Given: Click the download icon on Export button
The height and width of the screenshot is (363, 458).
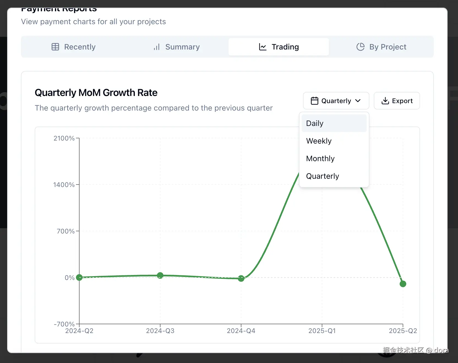Looking at the screenshot, I should [x=385, y=101].
